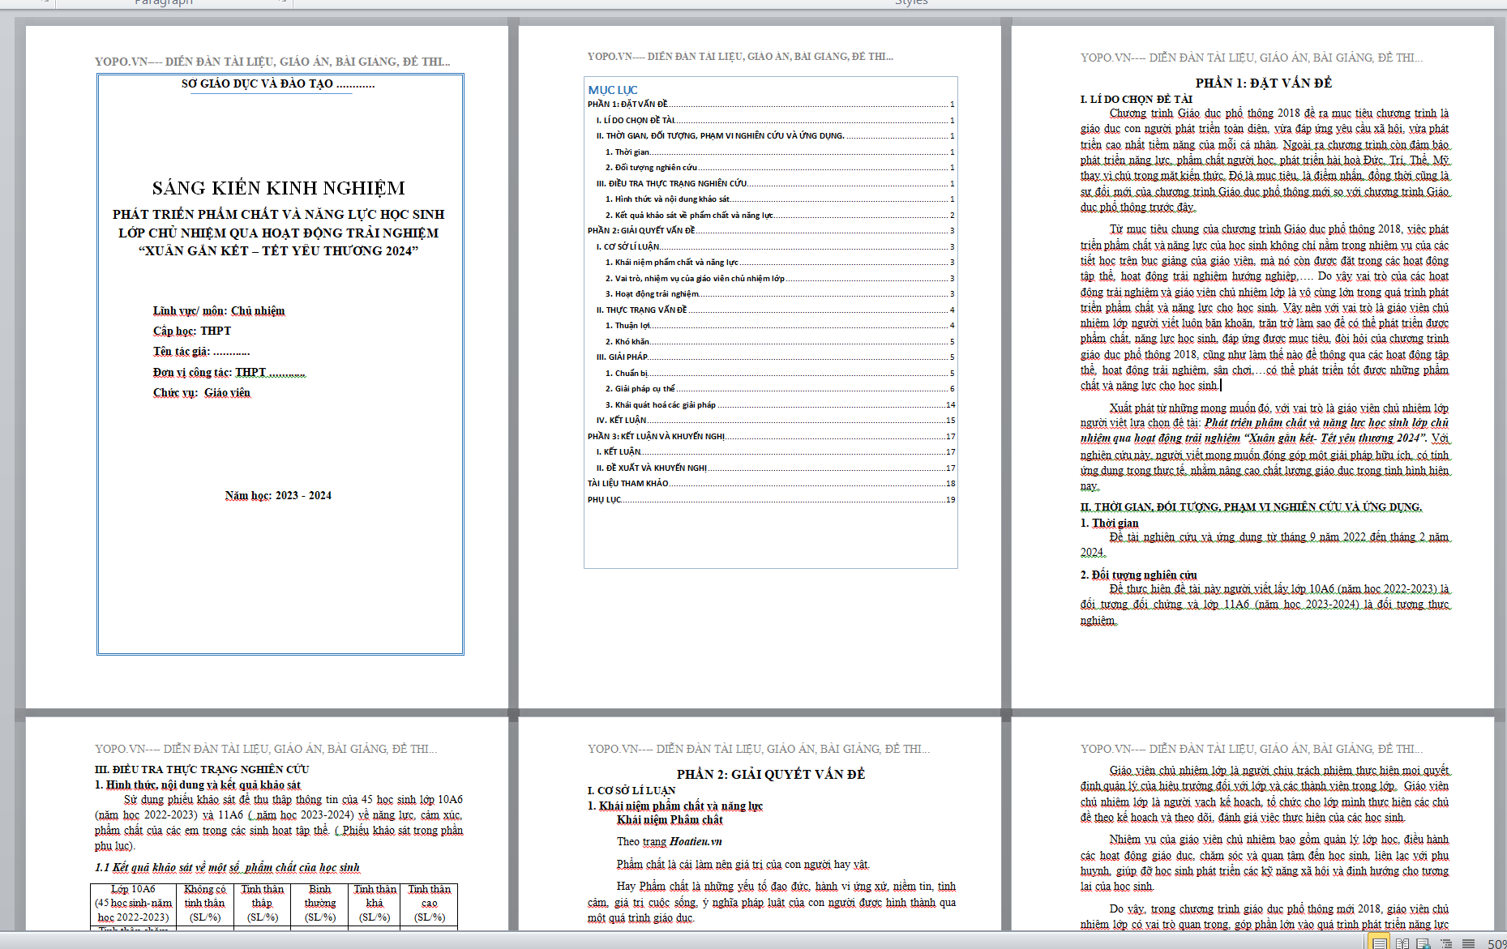Open TOC entry 'I. CƠ SỞ LÍ LUẬN'
The width and height of the screenshot is (1507, 949).
click(776, 246)
